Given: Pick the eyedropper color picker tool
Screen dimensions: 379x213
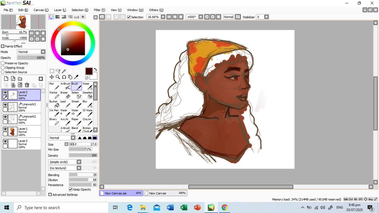Looking at the screenshot, I should click(76, 77).
